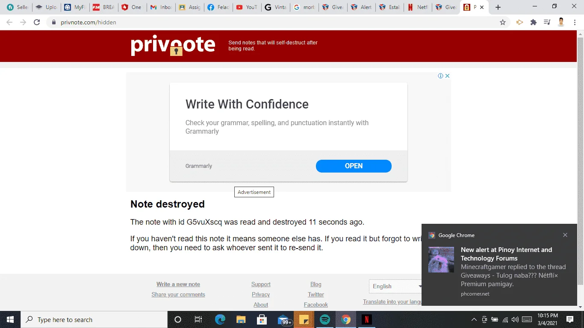Click OPEN button in Grammarly ad
584x328 pixels.
pos(354,166)
